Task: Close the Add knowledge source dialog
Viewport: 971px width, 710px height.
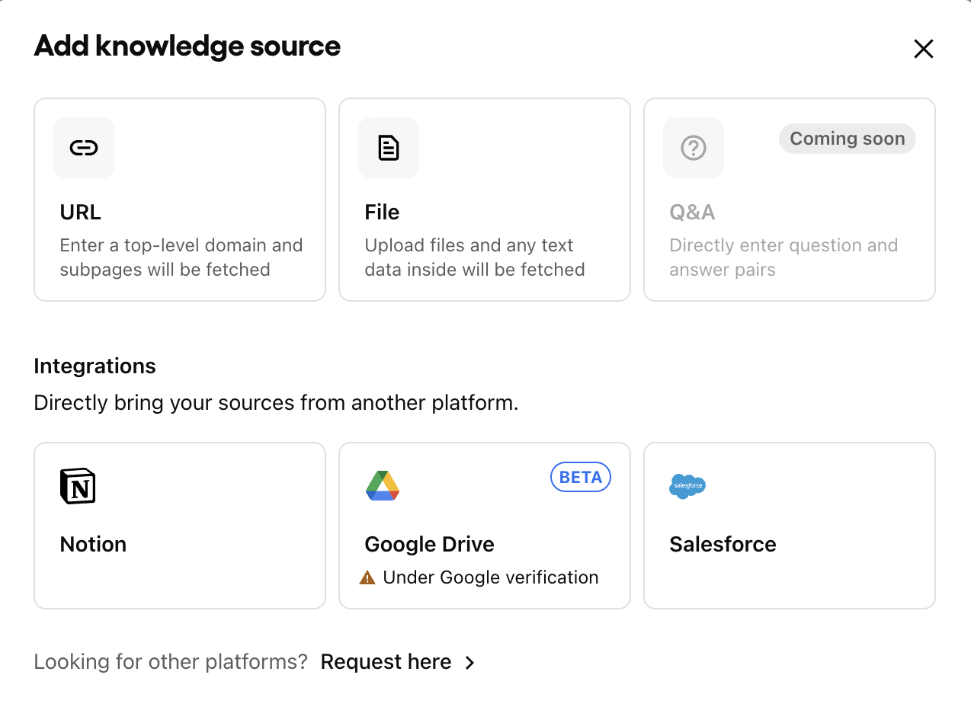Action: point(923,48)
